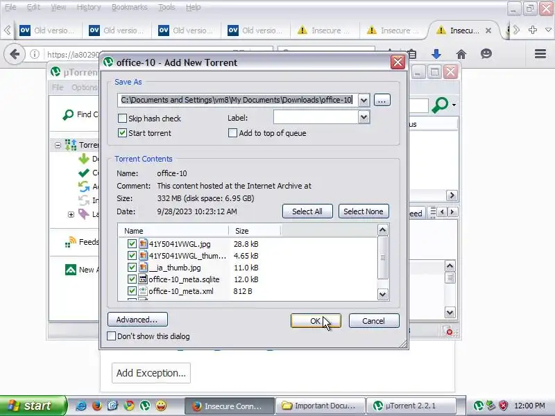Viewport: 555px width, 416px height.
Task: Open the Firefox hamburger menu
Action: pyautogui.click(x=540, y=54)
